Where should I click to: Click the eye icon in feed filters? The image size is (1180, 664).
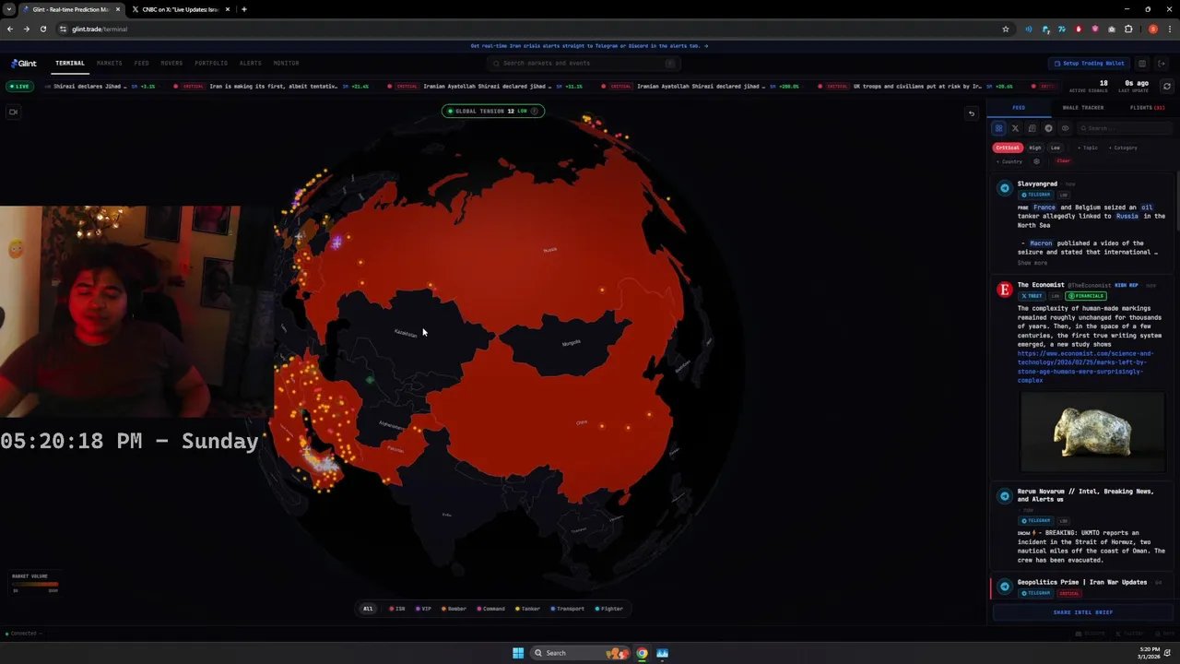coord(1065,128)
